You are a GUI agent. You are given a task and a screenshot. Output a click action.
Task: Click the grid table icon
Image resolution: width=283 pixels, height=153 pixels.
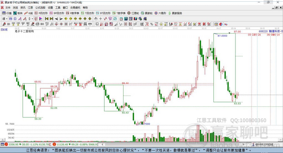[216, 24]
